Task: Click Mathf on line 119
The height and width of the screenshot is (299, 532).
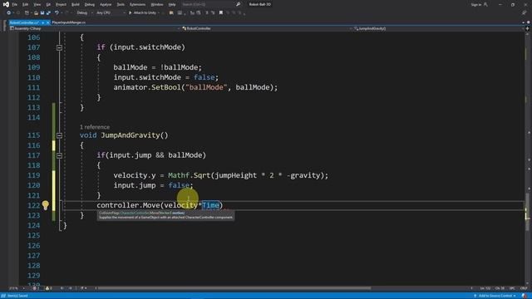Action: pos(179,175)
